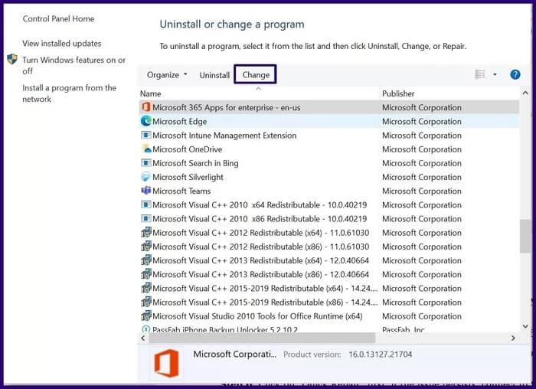Select Visual C++ 2015-2019 Redistributable (x86) text
This screenshot has width=536, height=389.
coord(265,302)
